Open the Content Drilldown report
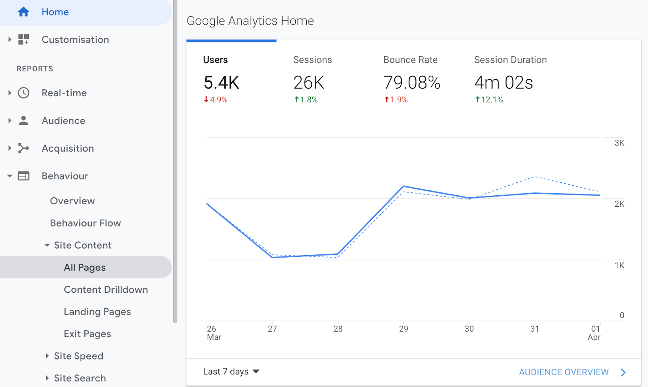Viewport: 648px width, 387px height. click(106, 290)
